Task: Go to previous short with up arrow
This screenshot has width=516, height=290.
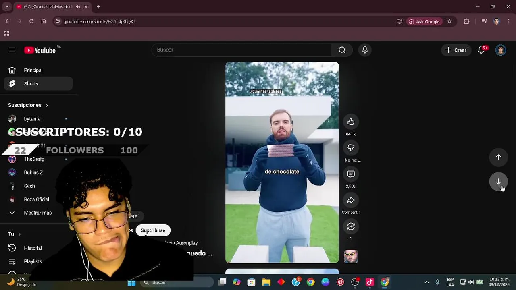Action: tap(498, 157)
